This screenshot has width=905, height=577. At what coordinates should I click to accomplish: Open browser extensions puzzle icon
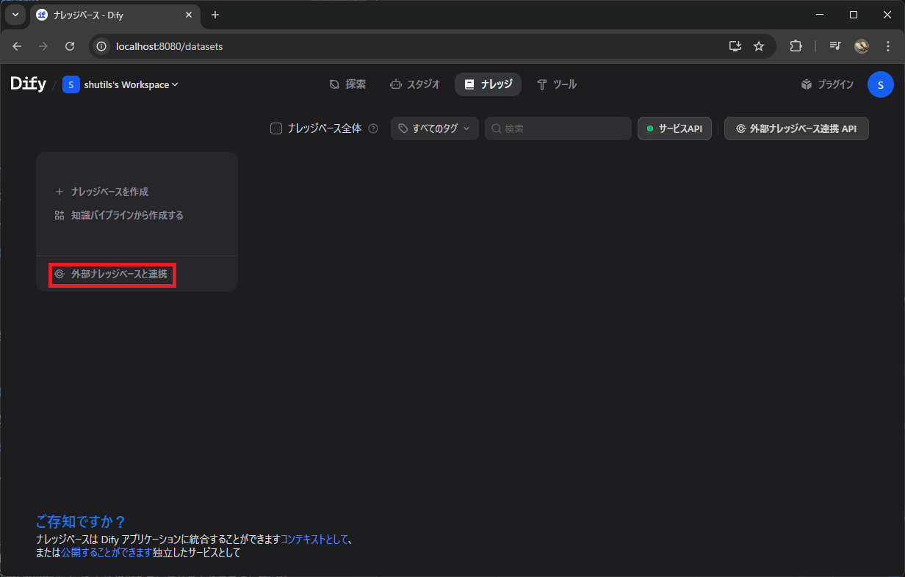point(796,46)
